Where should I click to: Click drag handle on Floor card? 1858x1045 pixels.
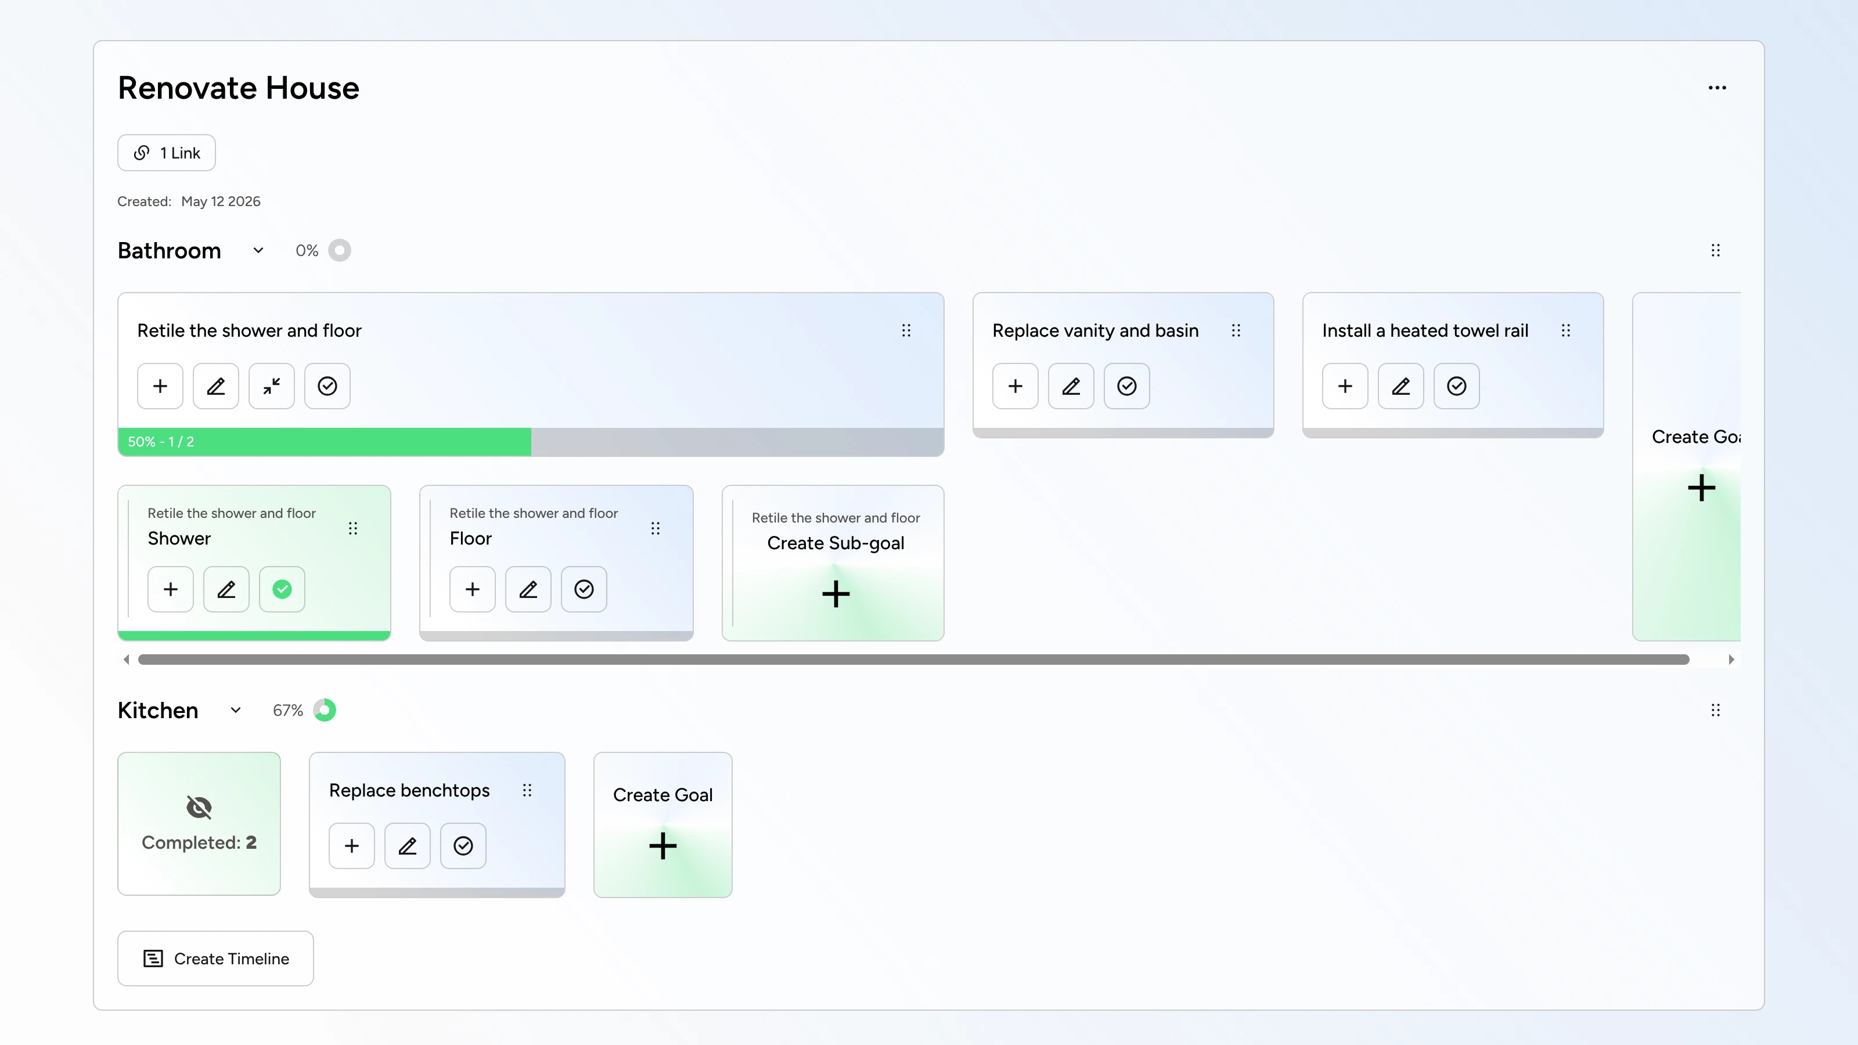point(655,529)
